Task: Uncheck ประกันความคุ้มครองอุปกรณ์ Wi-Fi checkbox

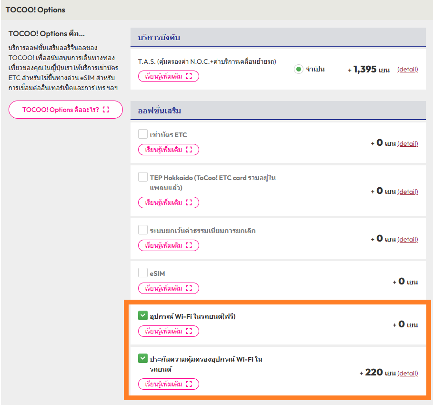Action: coord(143,358)
